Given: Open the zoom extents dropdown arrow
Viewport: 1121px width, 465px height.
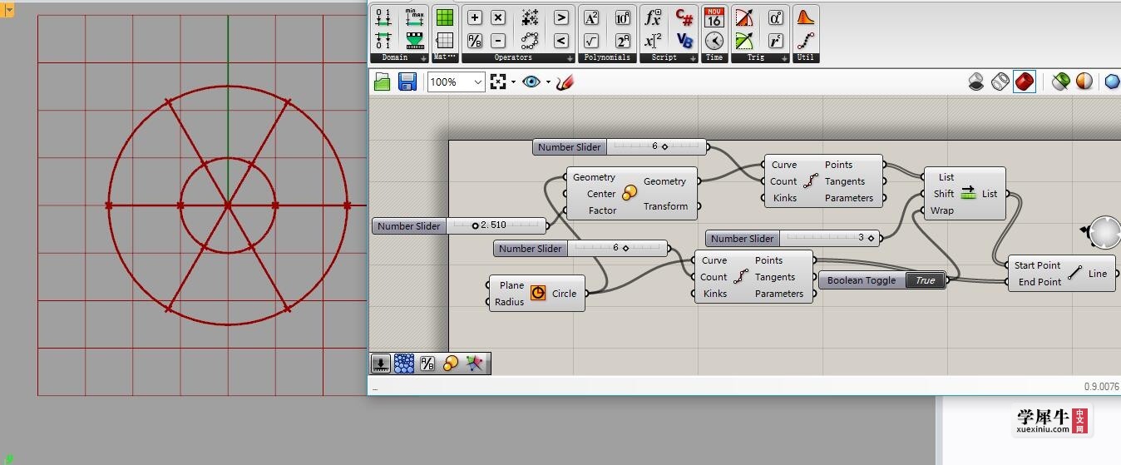Looking at the screenshot, I should (513, 82).
